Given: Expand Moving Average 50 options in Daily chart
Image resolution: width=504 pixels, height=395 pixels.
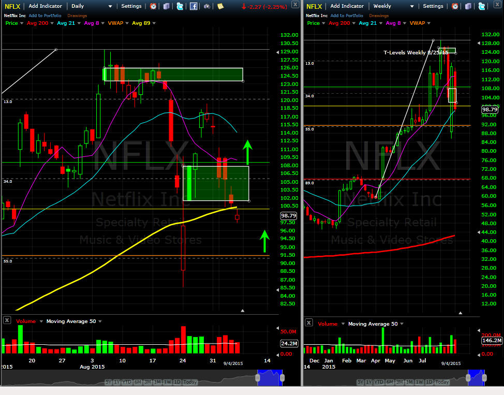Looking at the screenshot, I should click(100, 321).
